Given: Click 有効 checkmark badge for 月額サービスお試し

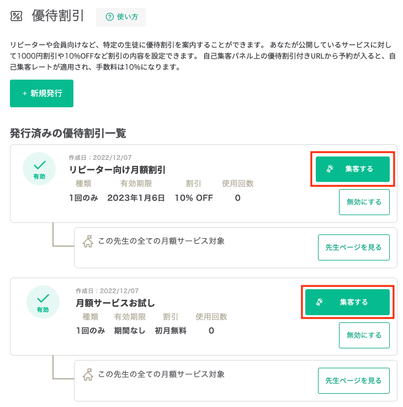Looking at the screenshot, I should [x=43, y=302].
